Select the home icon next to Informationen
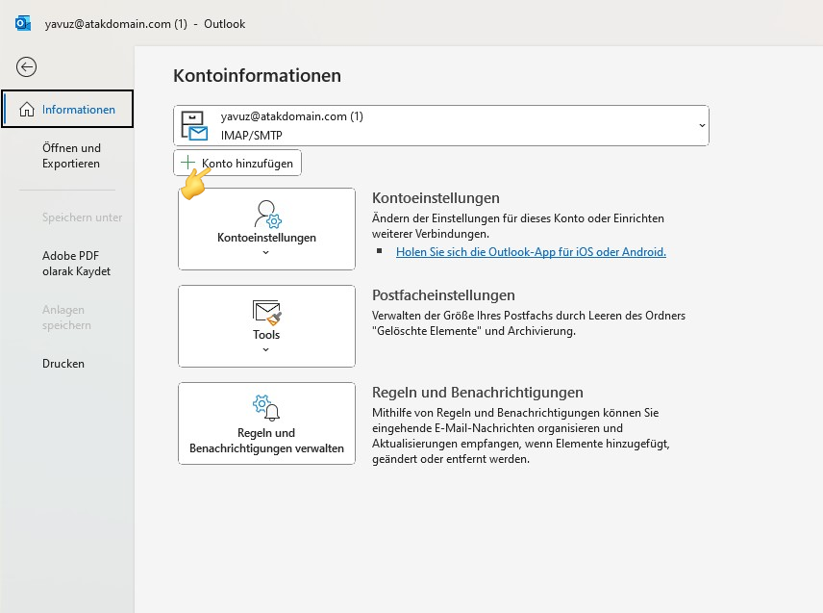Image resolution: width=823 pixels, height=613 pixels. [26, 109]
